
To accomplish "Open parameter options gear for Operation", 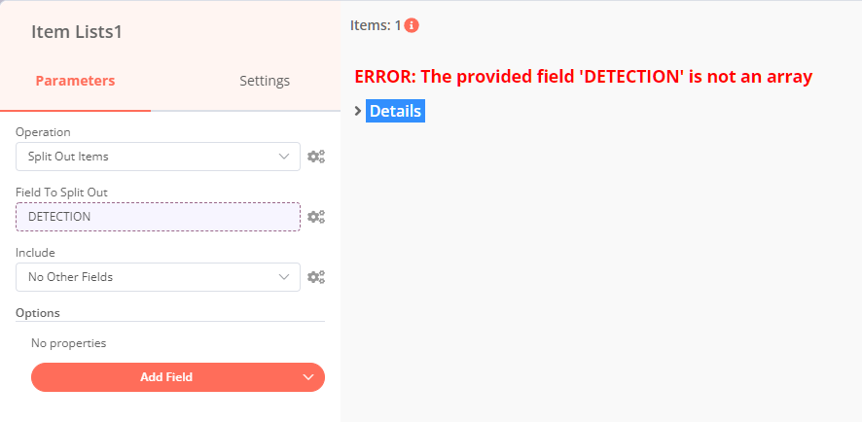I will (x=316, y=157).
